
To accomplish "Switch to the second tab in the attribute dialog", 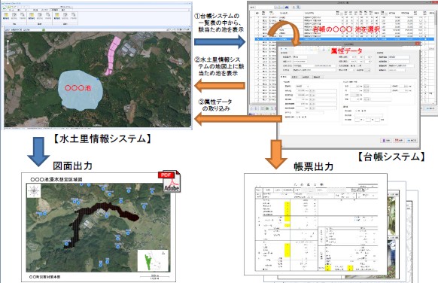I will (295, 77).
